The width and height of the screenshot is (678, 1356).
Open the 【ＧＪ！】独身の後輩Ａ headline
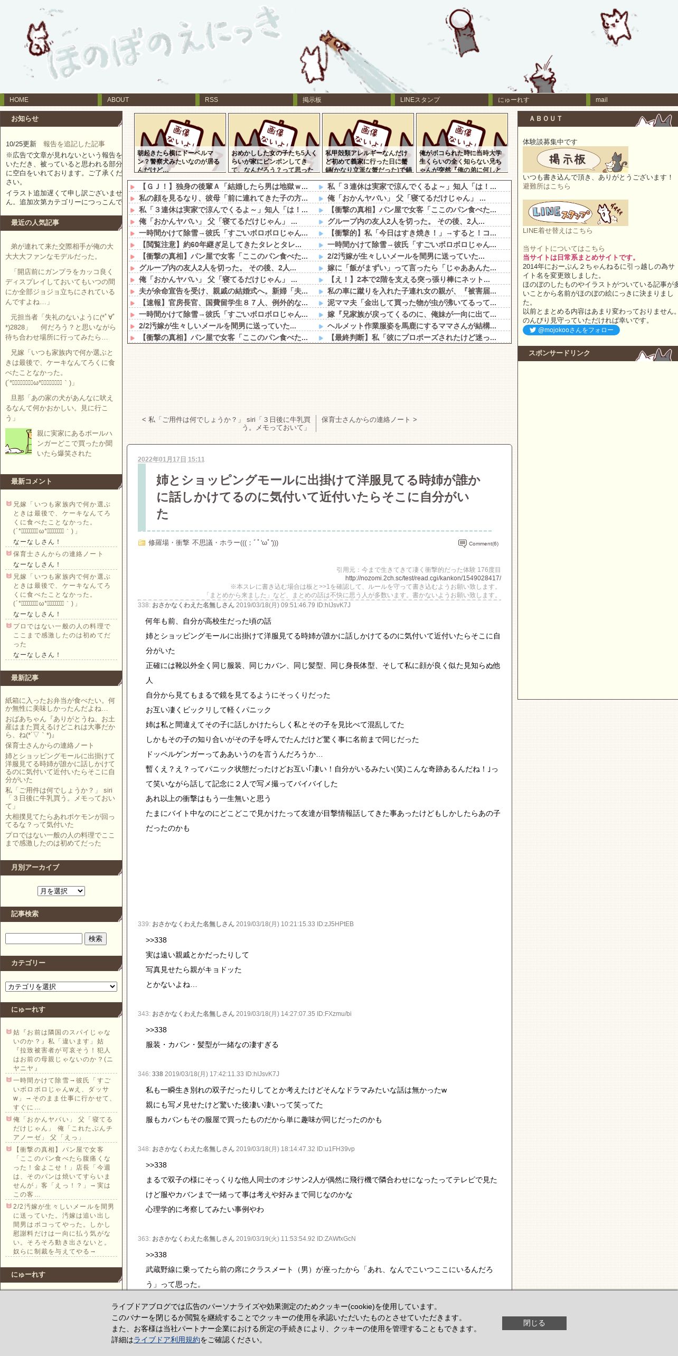(x=223, y=187)
